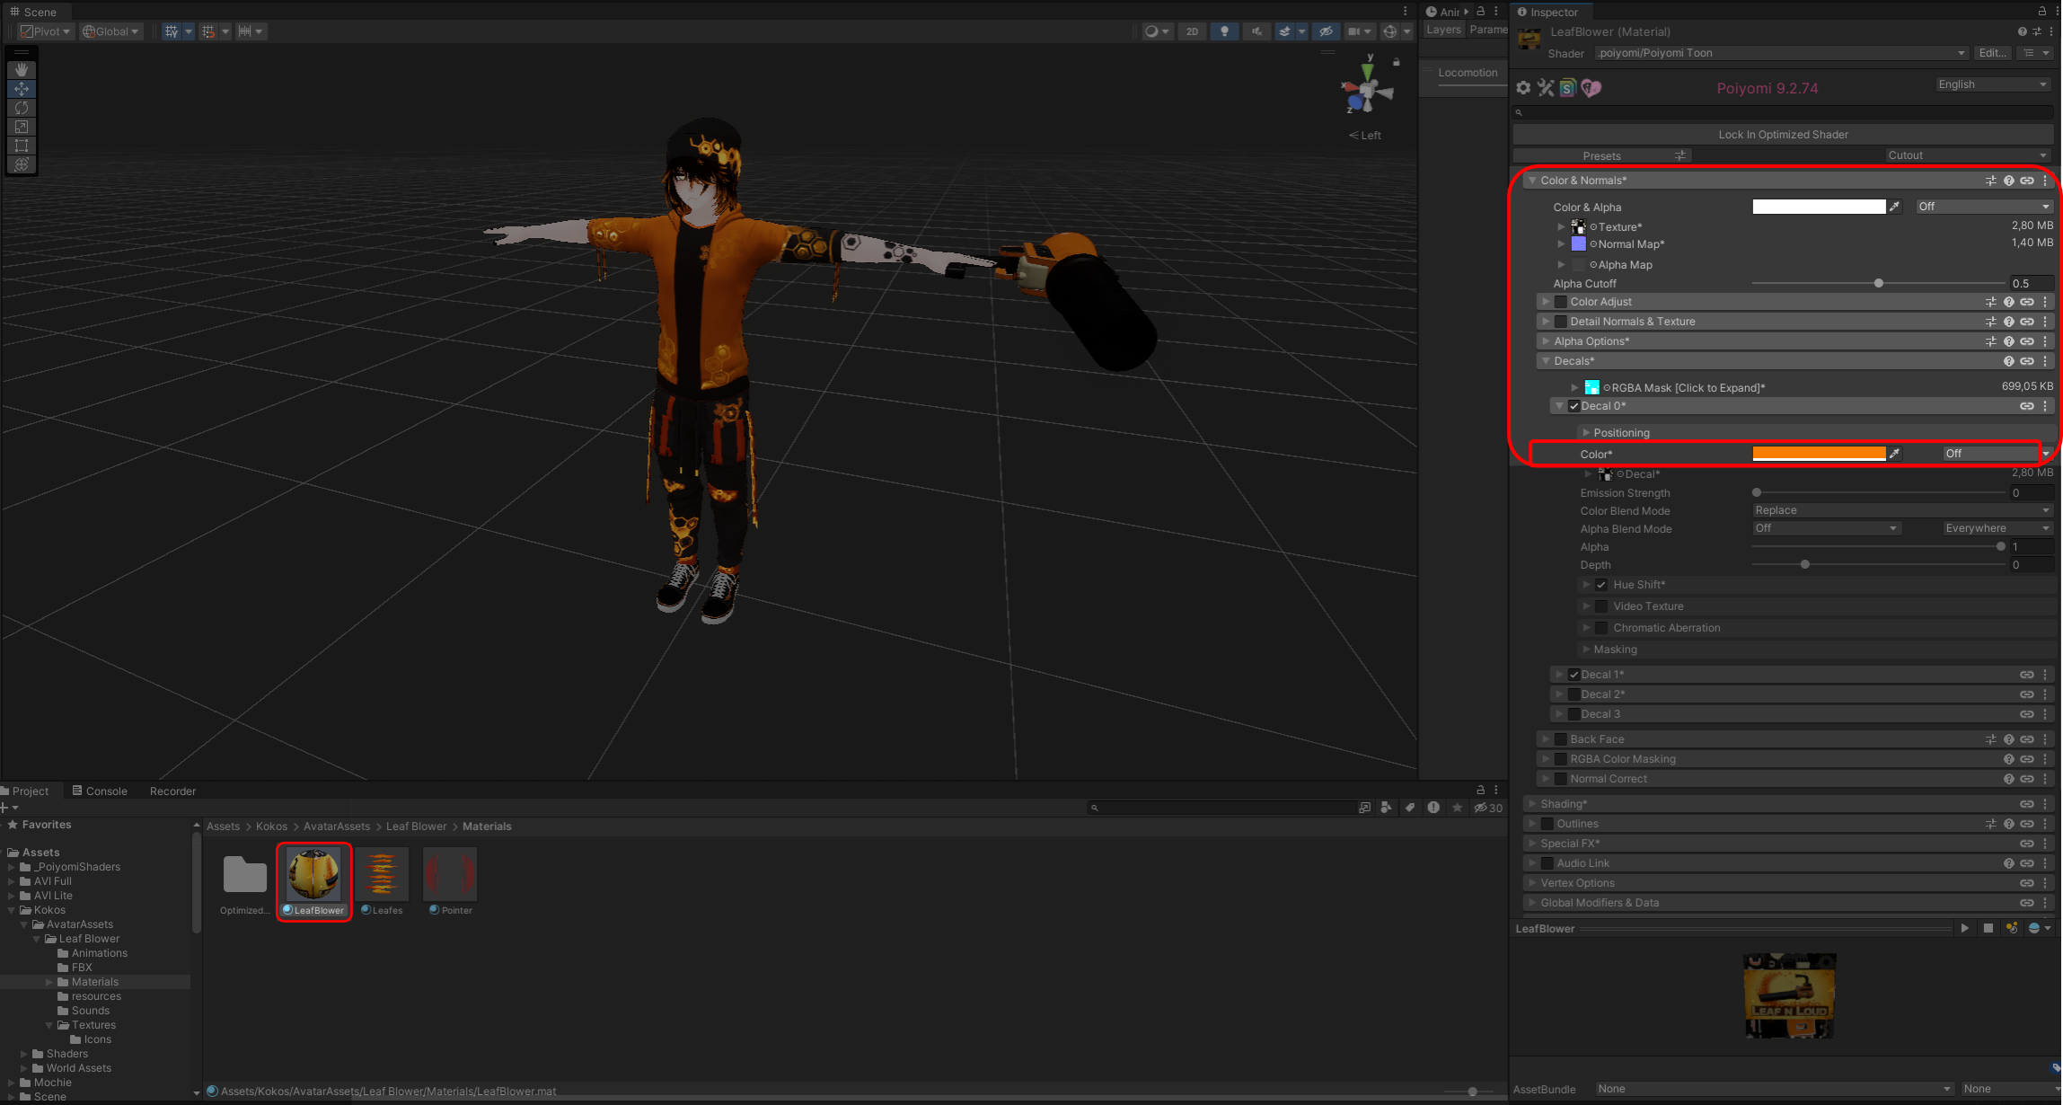The image size is (2063, 1105).
Task: Click eyedropper next to Decal 0 Color
Action: (1895, 454)
